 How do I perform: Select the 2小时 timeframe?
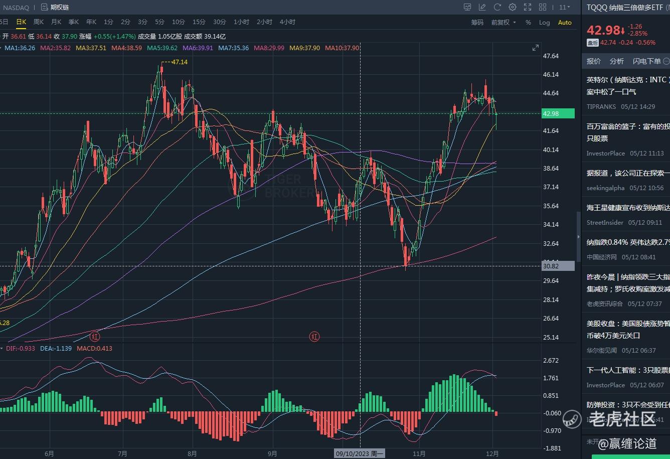[264, 22]
